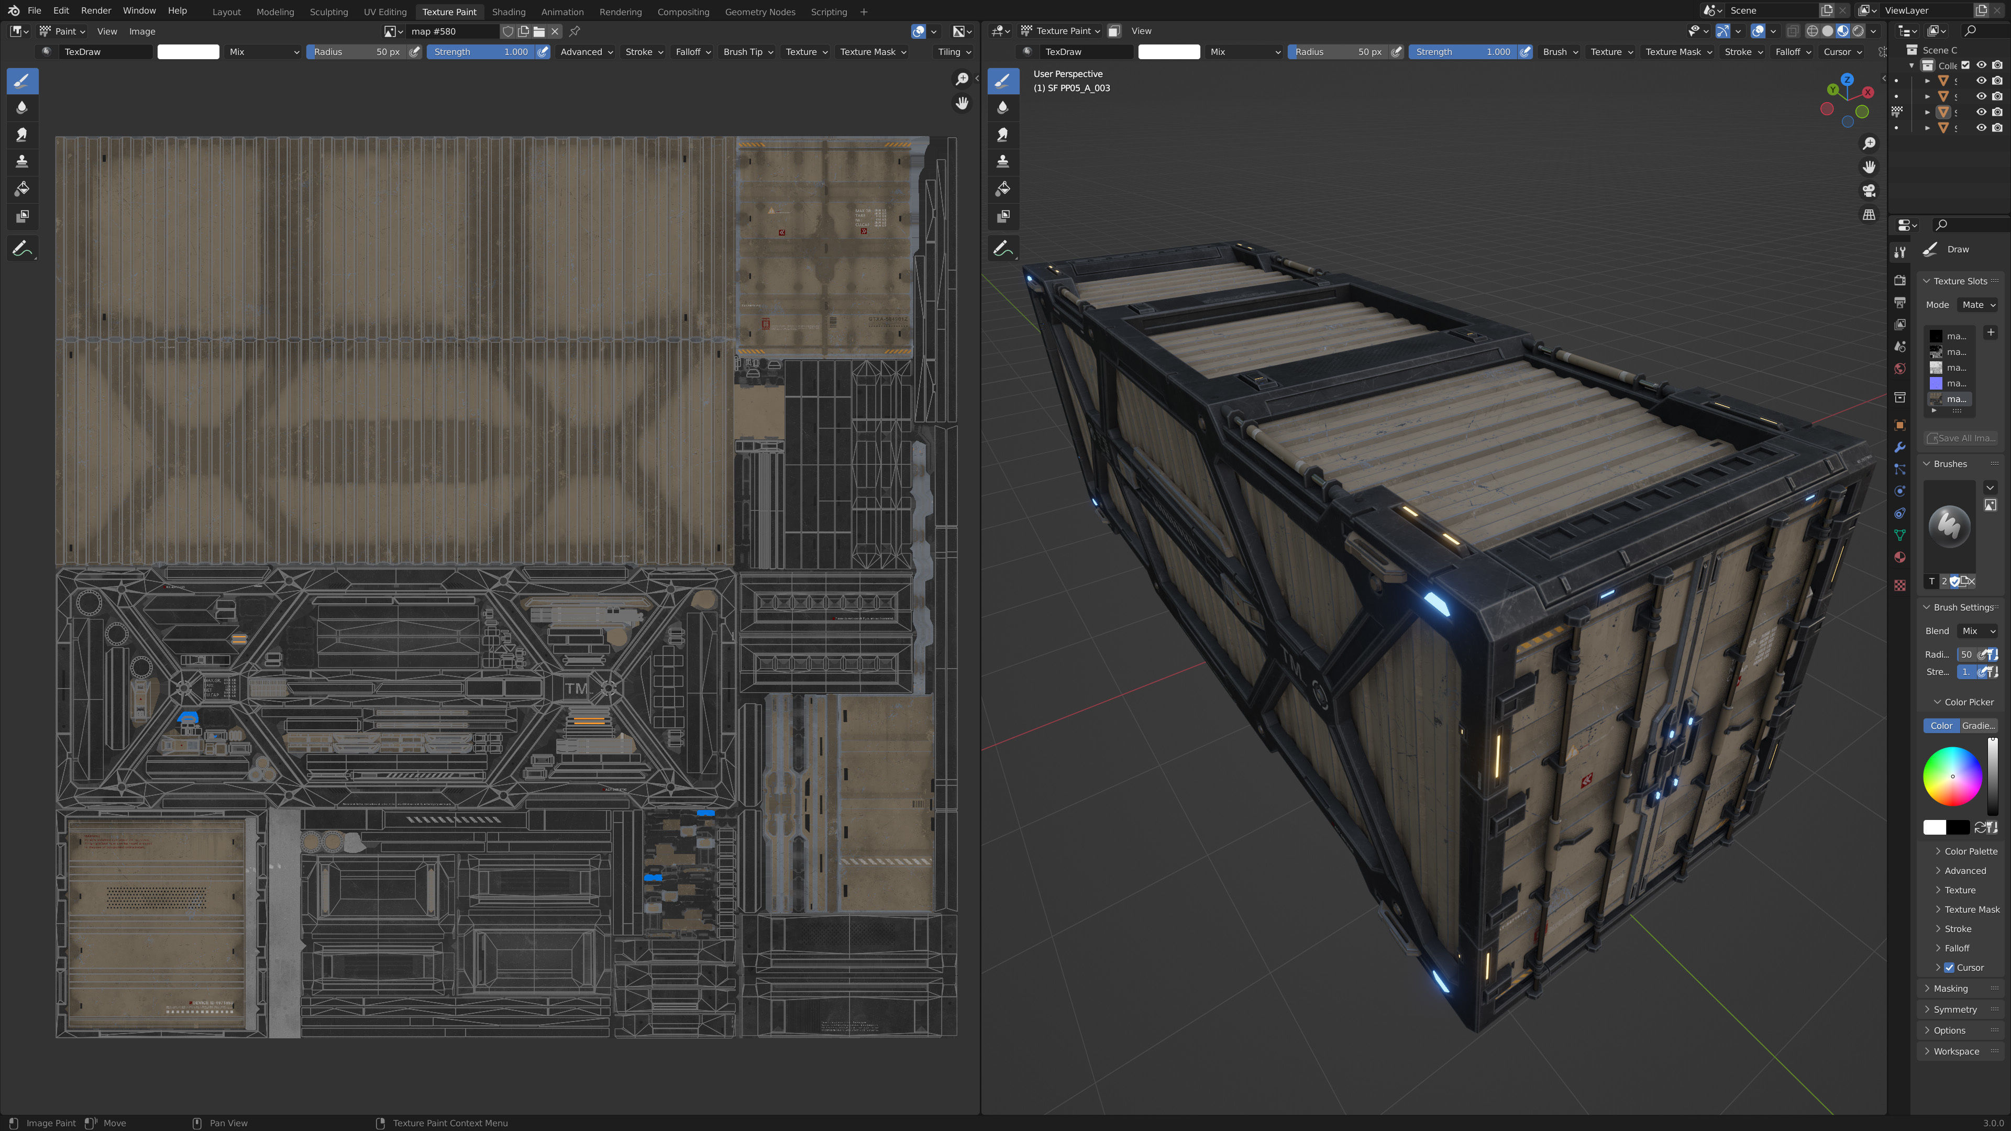Toggle collection exclude checkbox in the outliner

[x=1966, y=65]
